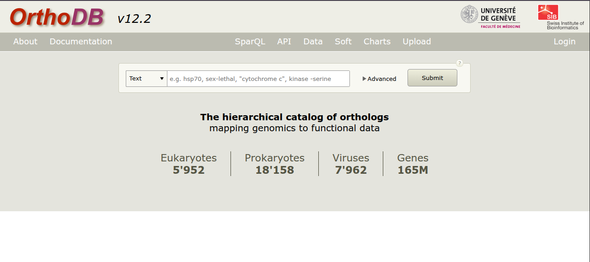
Task: Select the Eukaryotes 5'952 statistic
Action: pos(188,164)
